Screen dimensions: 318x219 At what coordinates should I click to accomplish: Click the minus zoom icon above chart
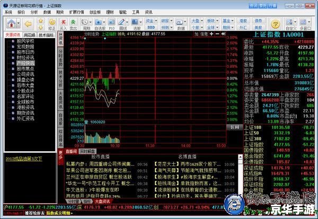pyautogui.click(x=217, y=34)
